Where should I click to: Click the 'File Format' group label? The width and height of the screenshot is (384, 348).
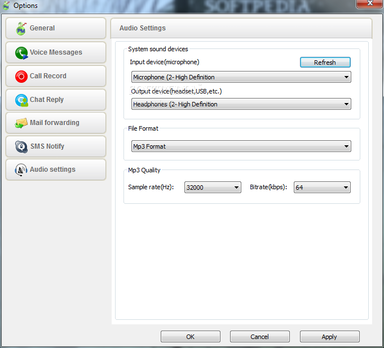[x=143, y=128]
